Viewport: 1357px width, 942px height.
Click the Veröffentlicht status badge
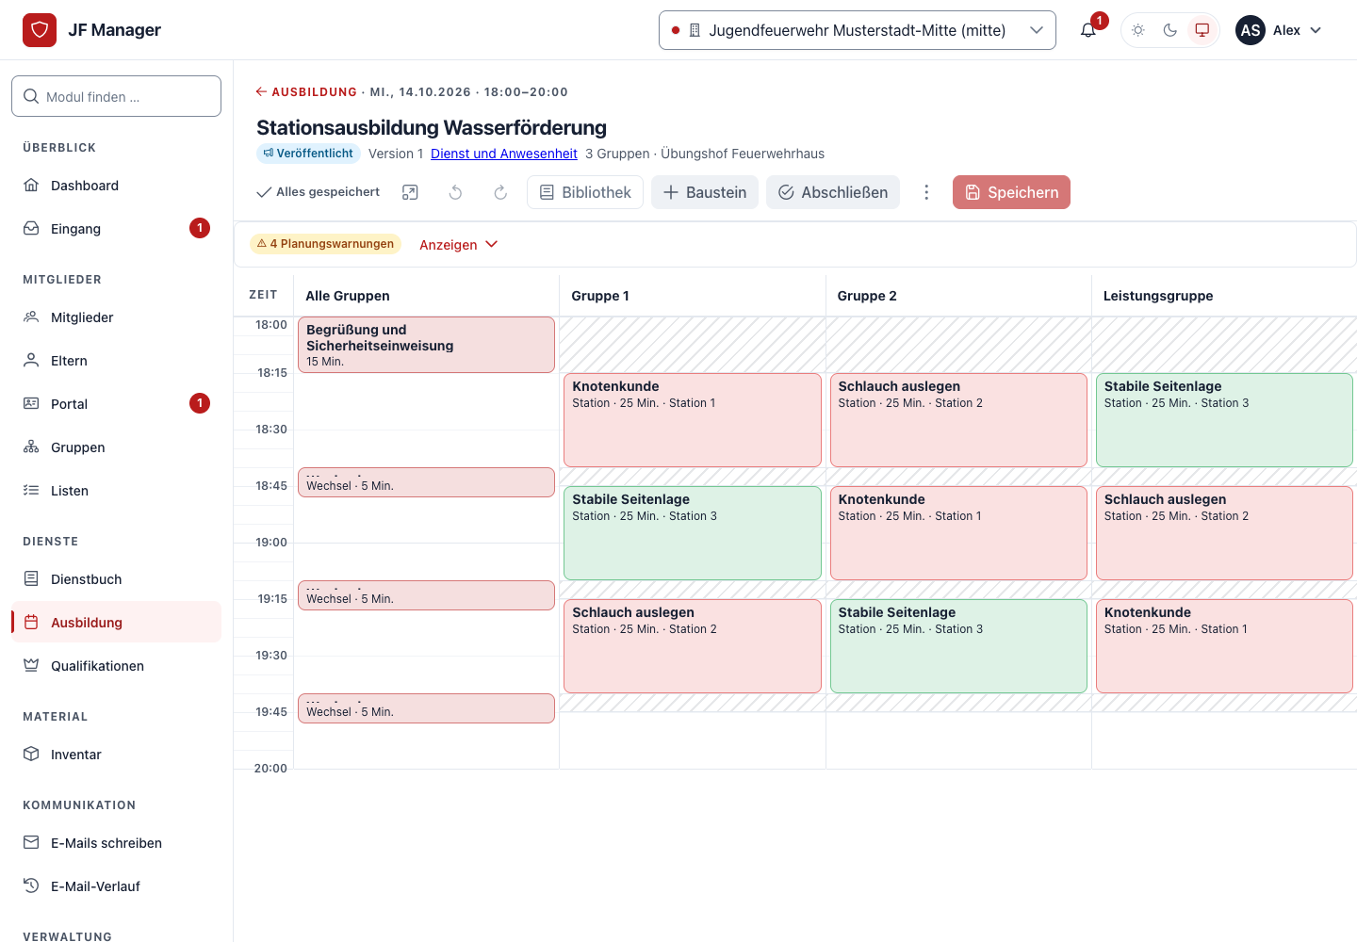click(308, 154)
